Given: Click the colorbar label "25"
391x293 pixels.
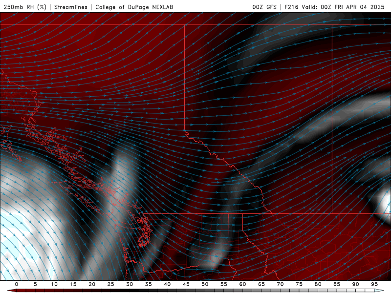Looking at the screenshot, I should [x=111, y=284].
